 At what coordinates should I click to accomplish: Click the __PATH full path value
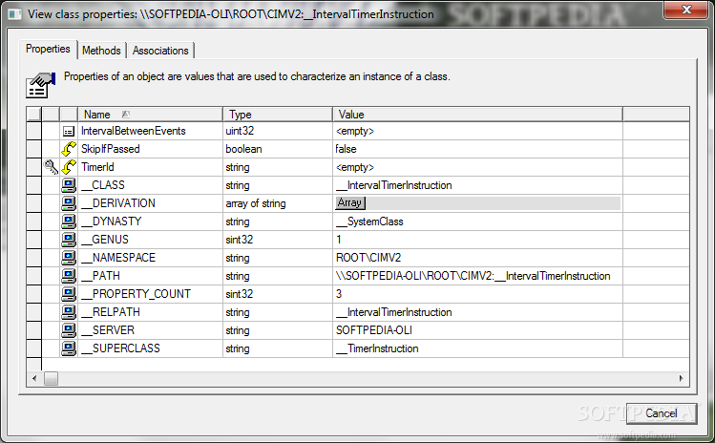coord(473,276)
